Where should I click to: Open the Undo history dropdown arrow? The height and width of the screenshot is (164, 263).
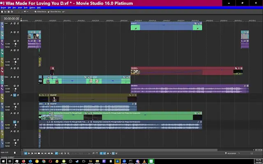(x=28, y=12)
